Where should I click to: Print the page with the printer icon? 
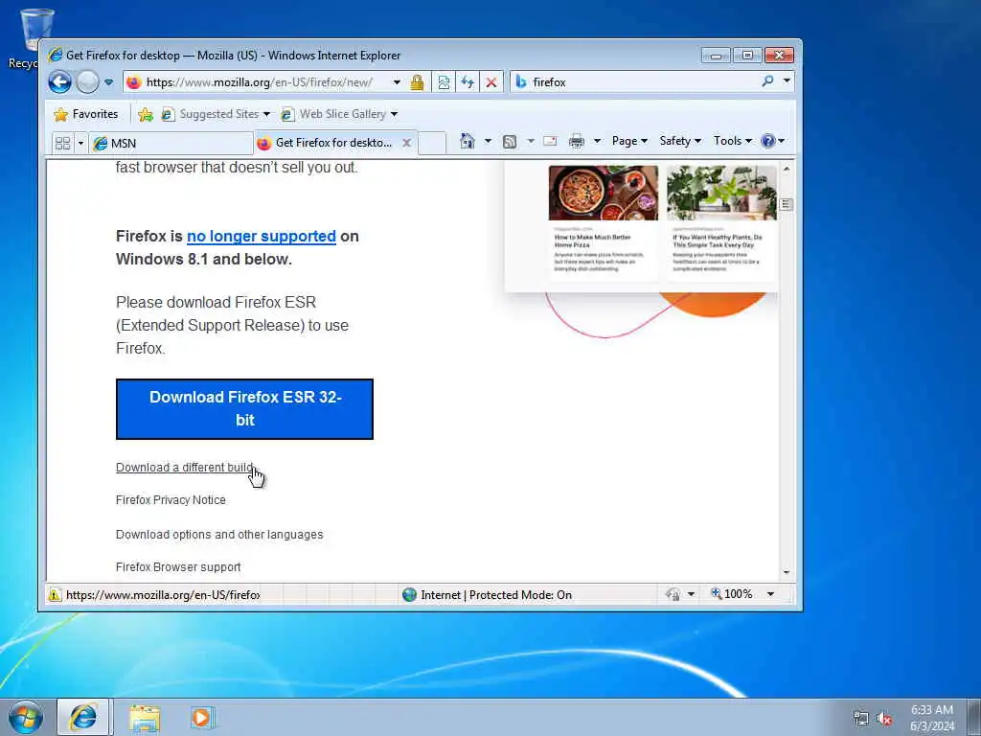point(576,142)
